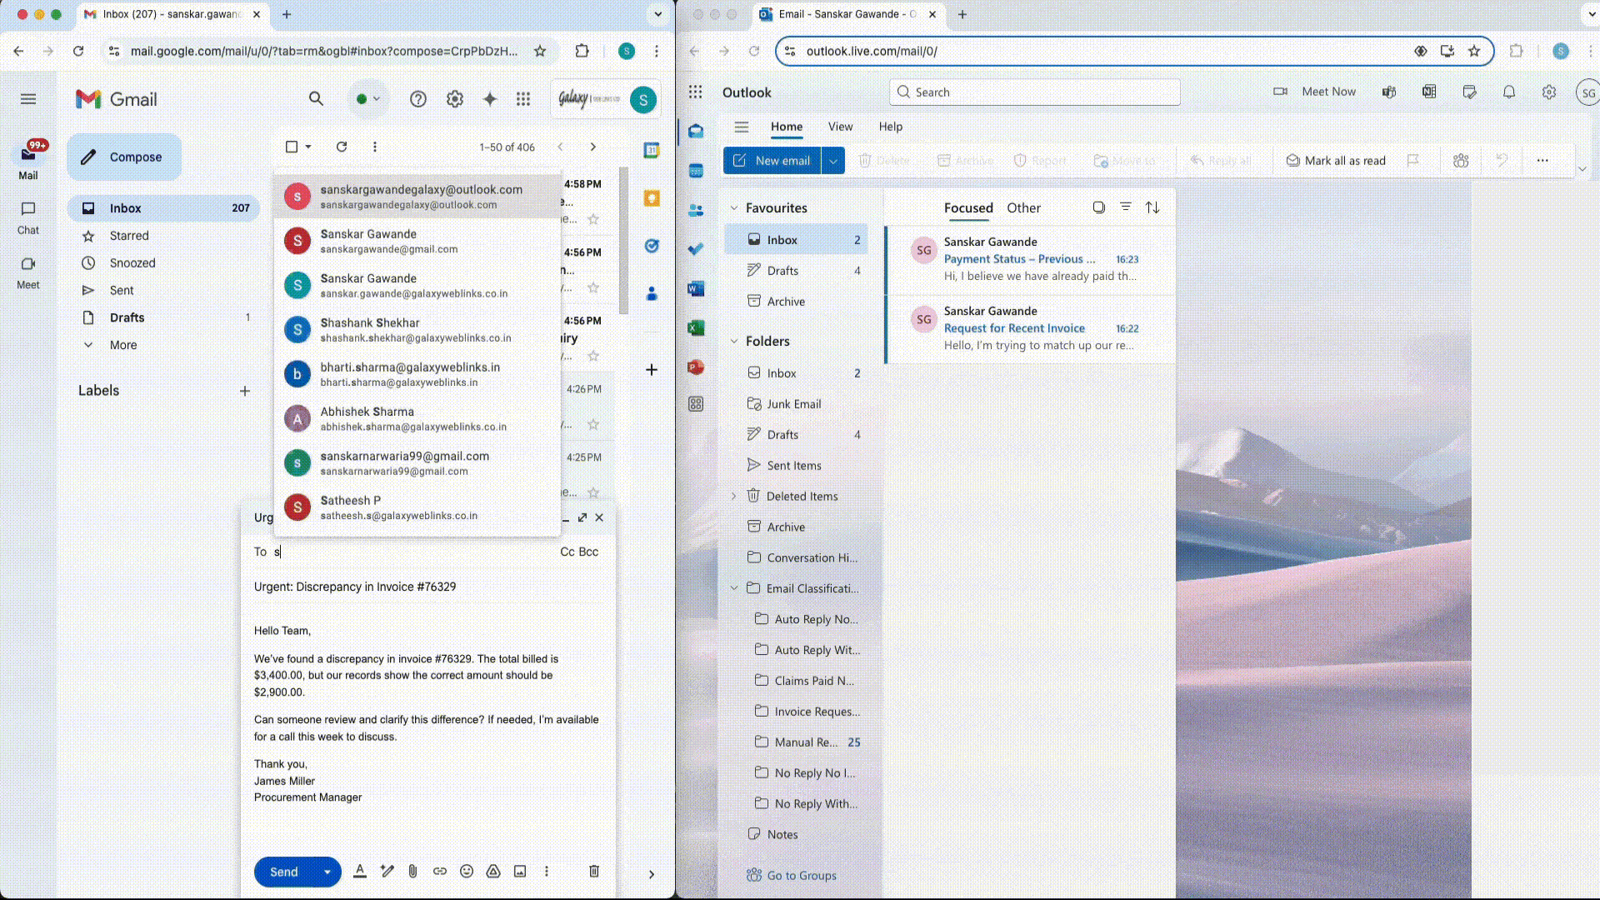
Task: Open the send options dropdown arrow
Action: tap(327, 872)
